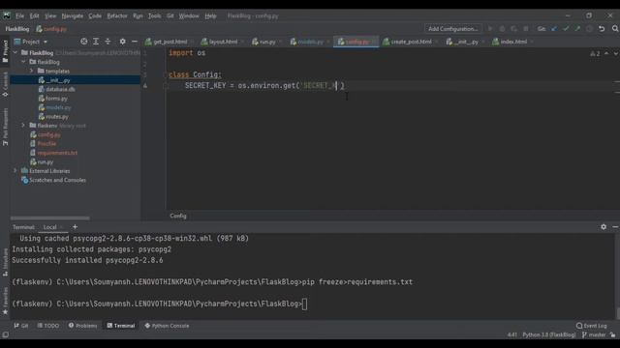Select requirements.txt in project tree

click(x=57, y=153)
